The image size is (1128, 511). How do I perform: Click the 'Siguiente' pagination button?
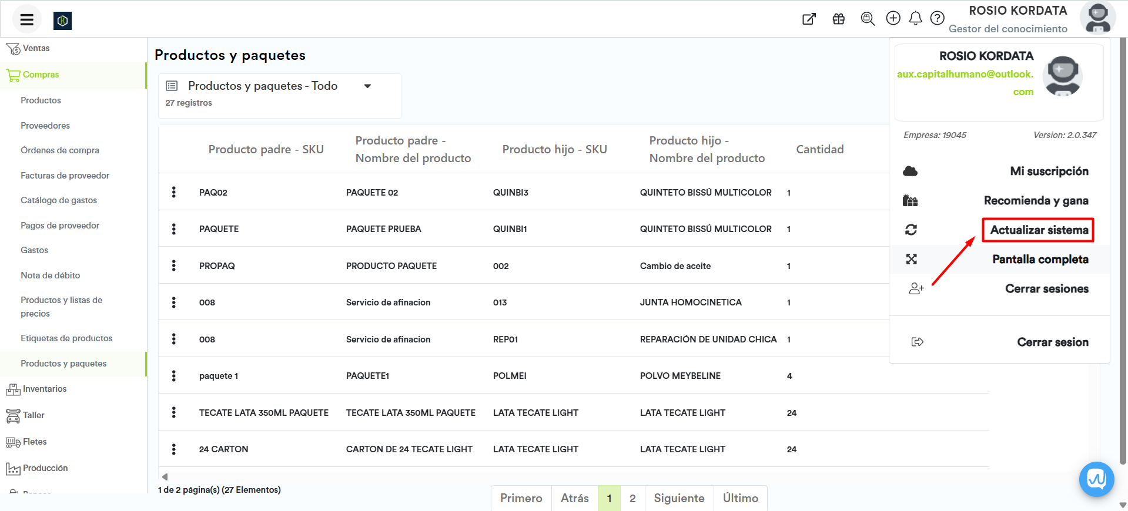679,498
